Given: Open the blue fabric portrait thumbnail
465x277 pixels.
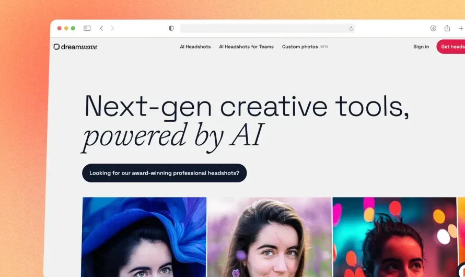Looking at the screenshot, I should 144,237.
